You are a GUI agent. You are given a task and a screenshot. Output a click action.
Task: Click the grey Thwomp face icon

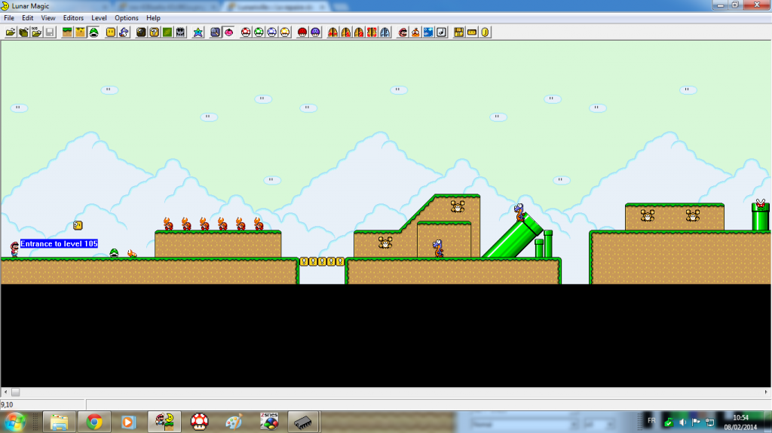click(181, 32)
